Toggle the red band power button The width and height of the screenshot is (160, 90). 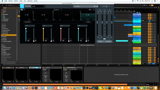pyautogui.click(x=66, y=15)
